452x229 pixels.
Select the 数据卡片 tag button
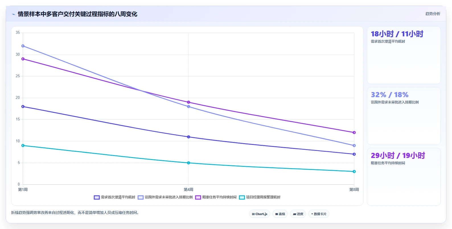[319, 214]
